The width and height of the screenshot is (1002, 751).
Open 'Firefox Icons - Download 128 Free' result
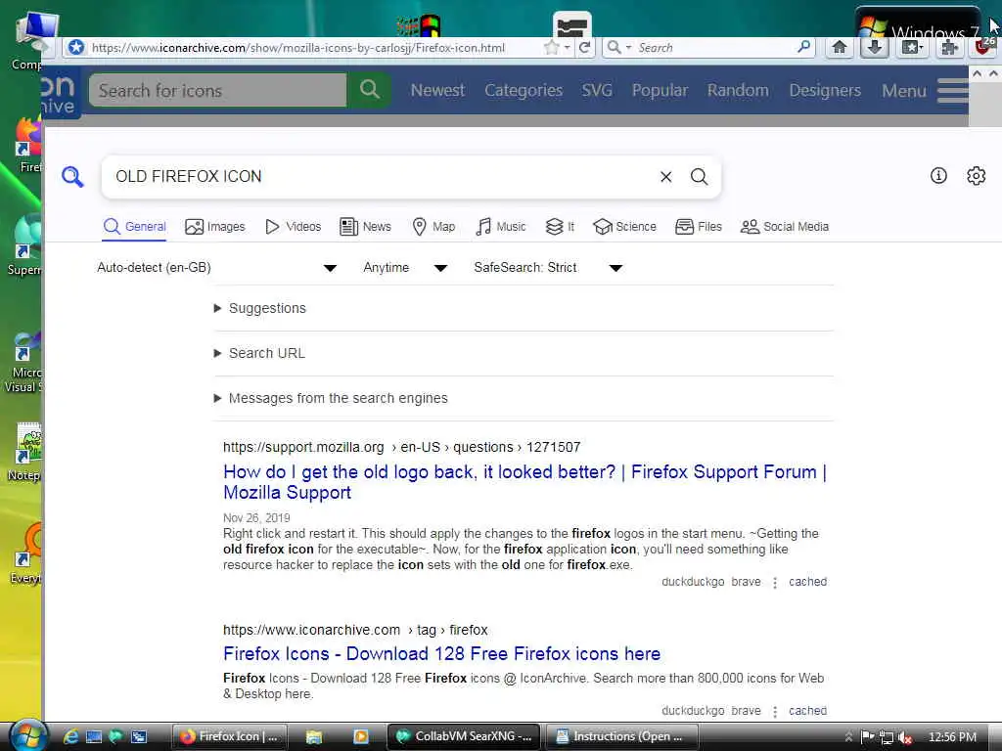click(441, 654)
